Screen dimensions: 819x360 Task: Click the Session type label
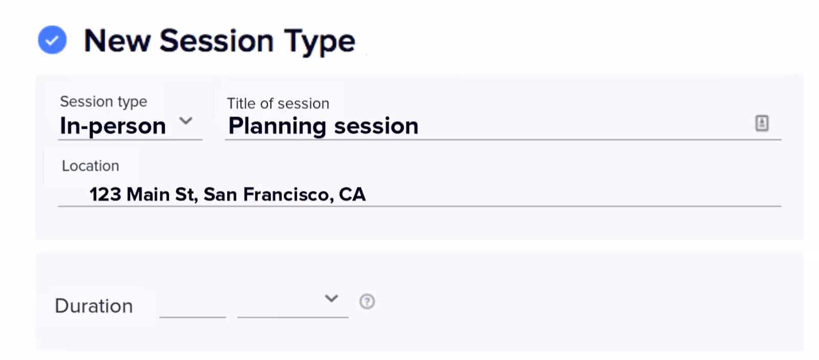103,101
